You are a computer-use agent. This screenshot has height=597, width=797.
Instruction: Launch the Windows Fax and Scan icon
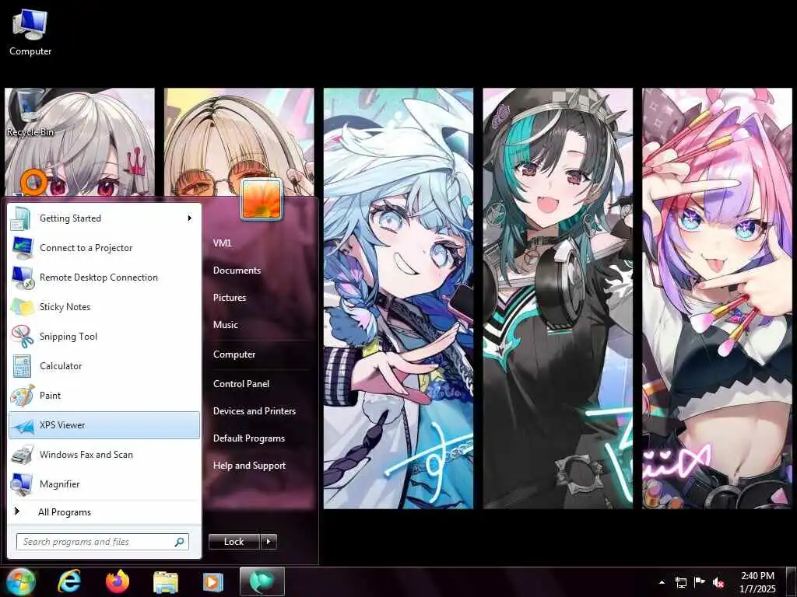tap(22, 454)
